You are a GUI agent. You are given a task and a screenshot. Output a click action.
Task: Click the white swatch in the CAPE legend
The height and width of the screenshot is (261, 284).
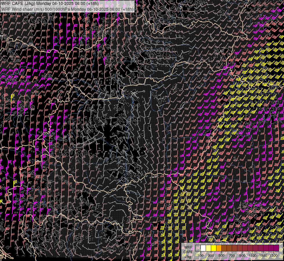[203, 248]
